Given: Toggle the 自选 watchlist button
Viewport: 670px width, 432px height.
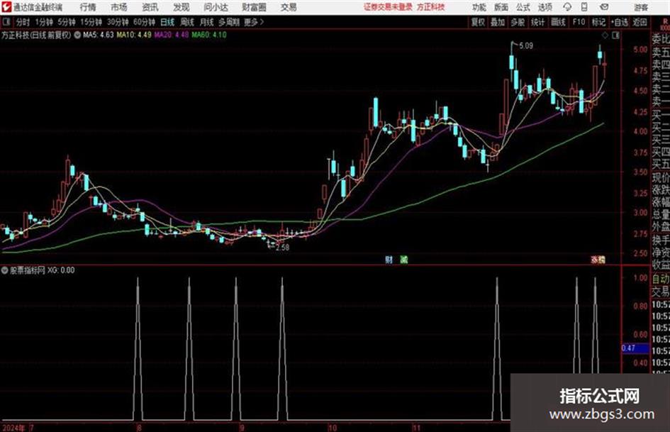Looking at the screenshot, I should click(x=620, y=22).
